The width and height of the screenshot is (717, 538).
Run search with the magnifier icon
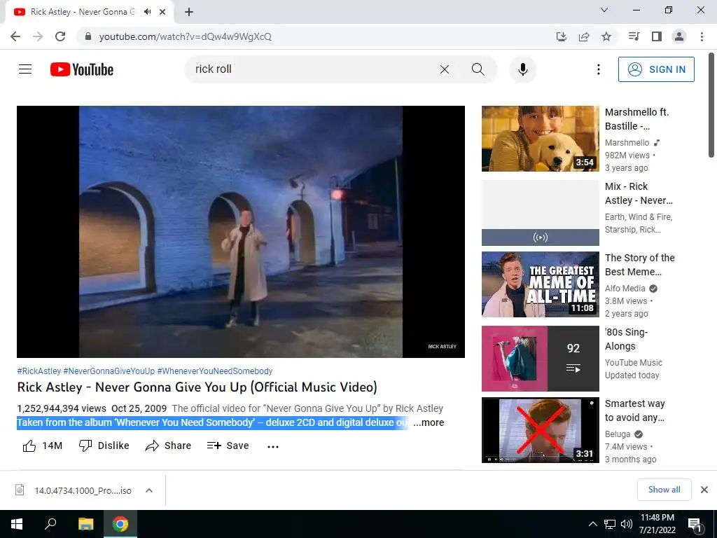pyautogui.click(x=478, y=69)
